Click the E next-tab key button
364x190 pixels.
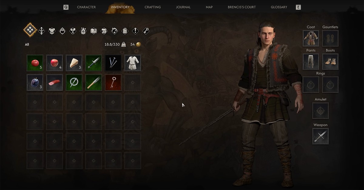(x=298, y=7)
